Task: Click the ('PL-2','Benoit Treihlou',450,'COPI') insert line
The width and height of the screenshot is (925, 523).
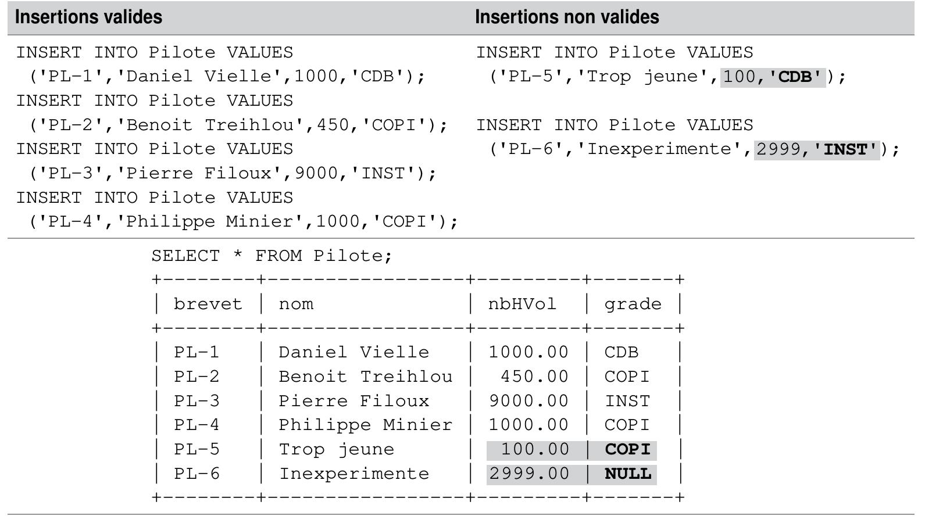Action: 238,125
